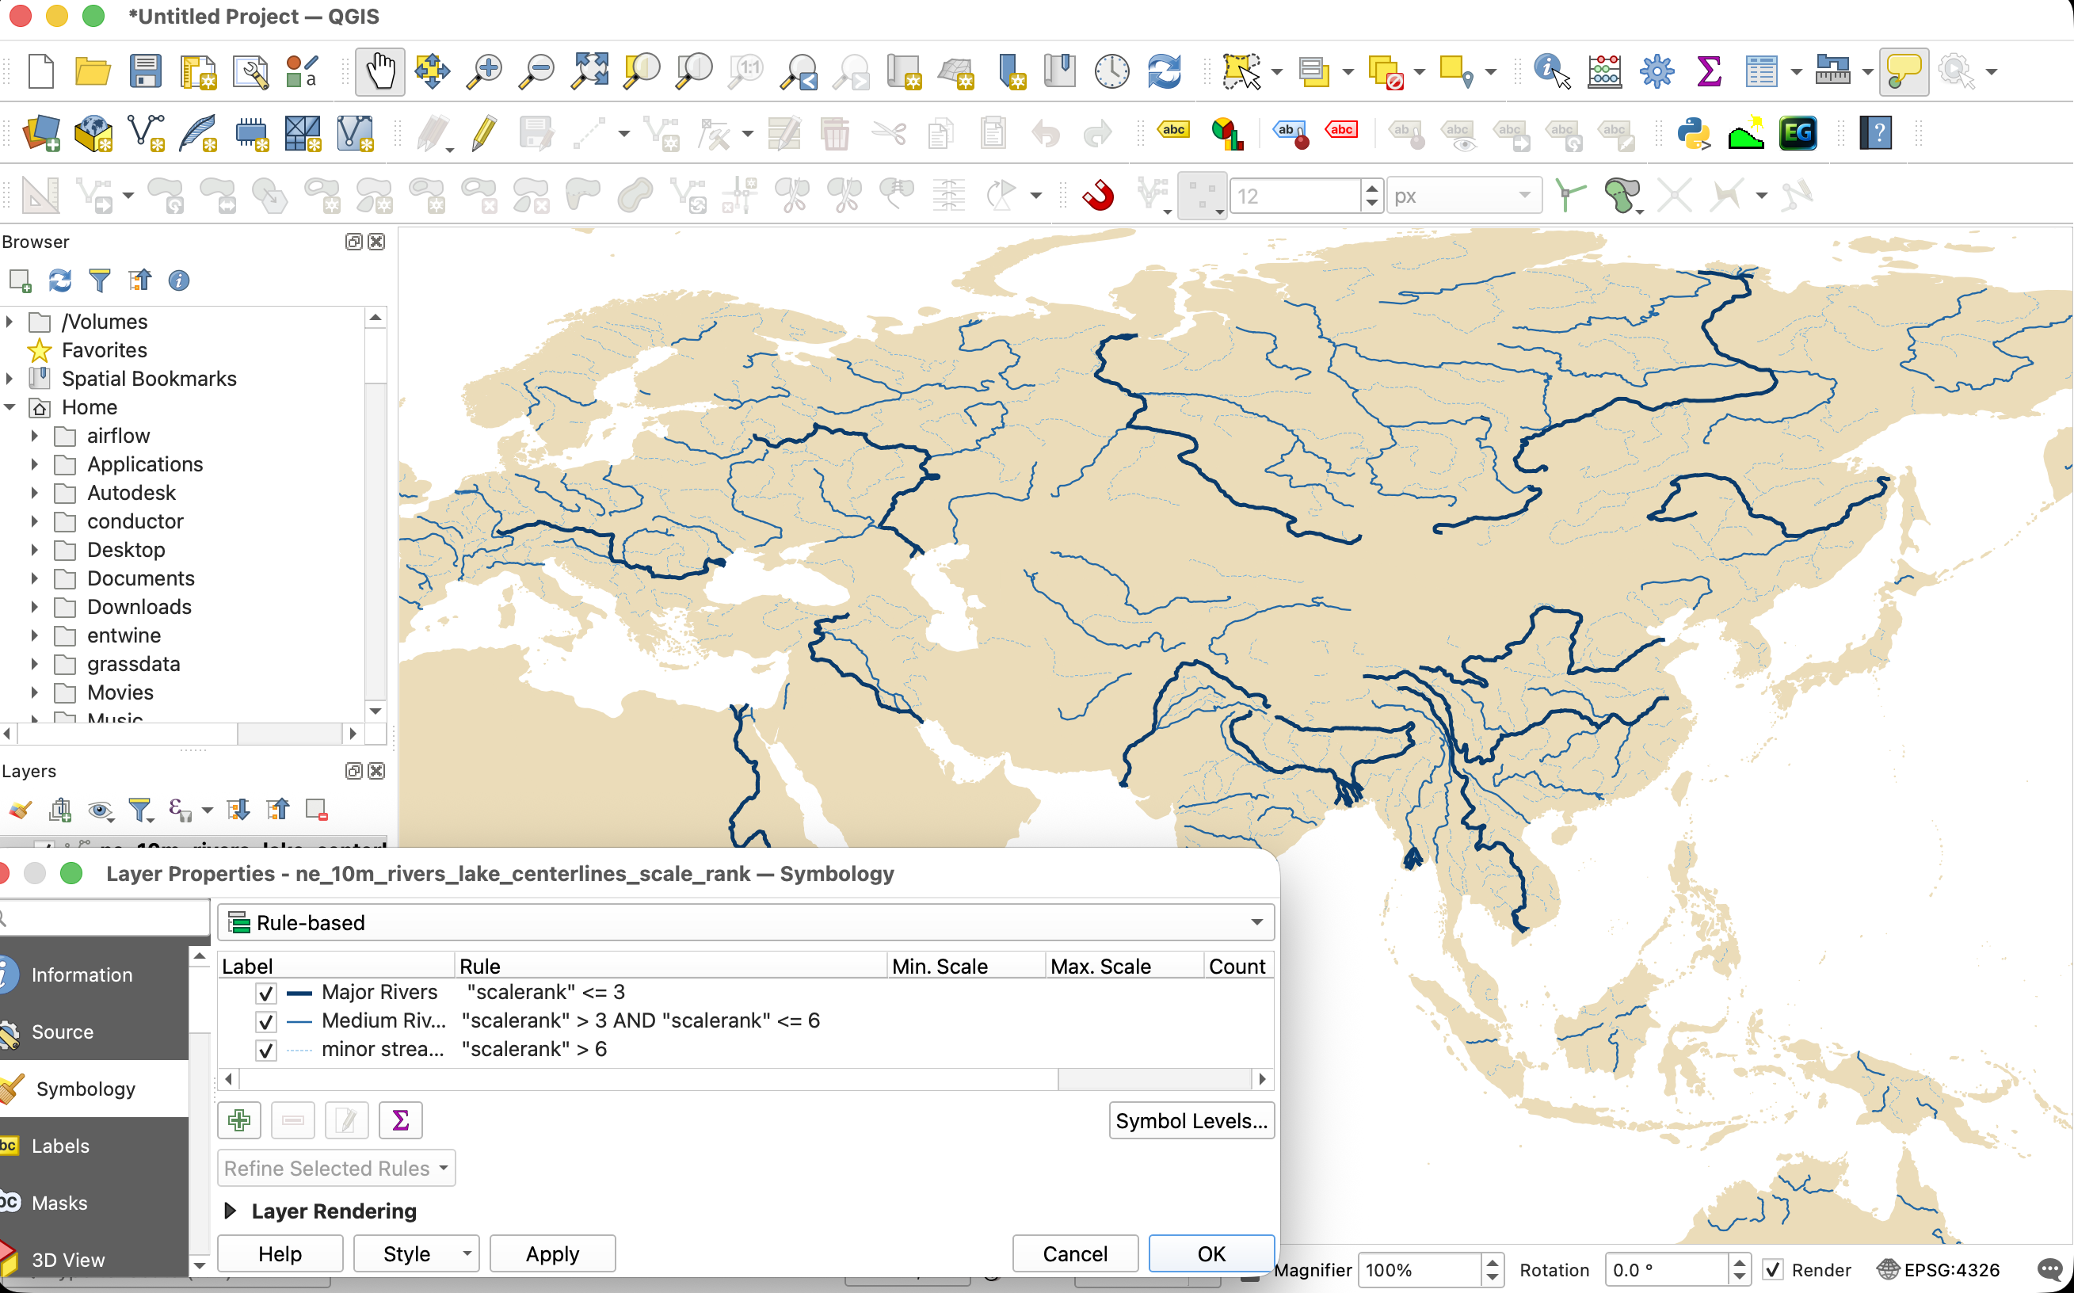Screen dimensions: 2074x1293
Task: Switch to the Information tab
Action: coord(94,975)
